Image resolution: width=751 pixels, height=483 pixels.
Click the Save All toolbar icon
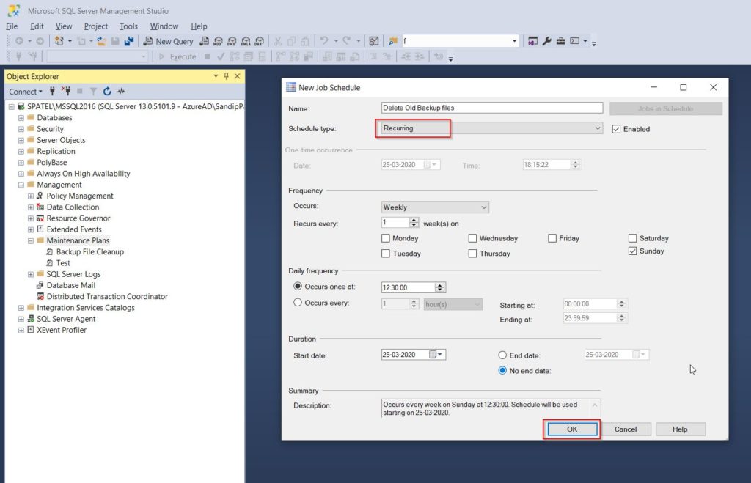coord(129,41)
